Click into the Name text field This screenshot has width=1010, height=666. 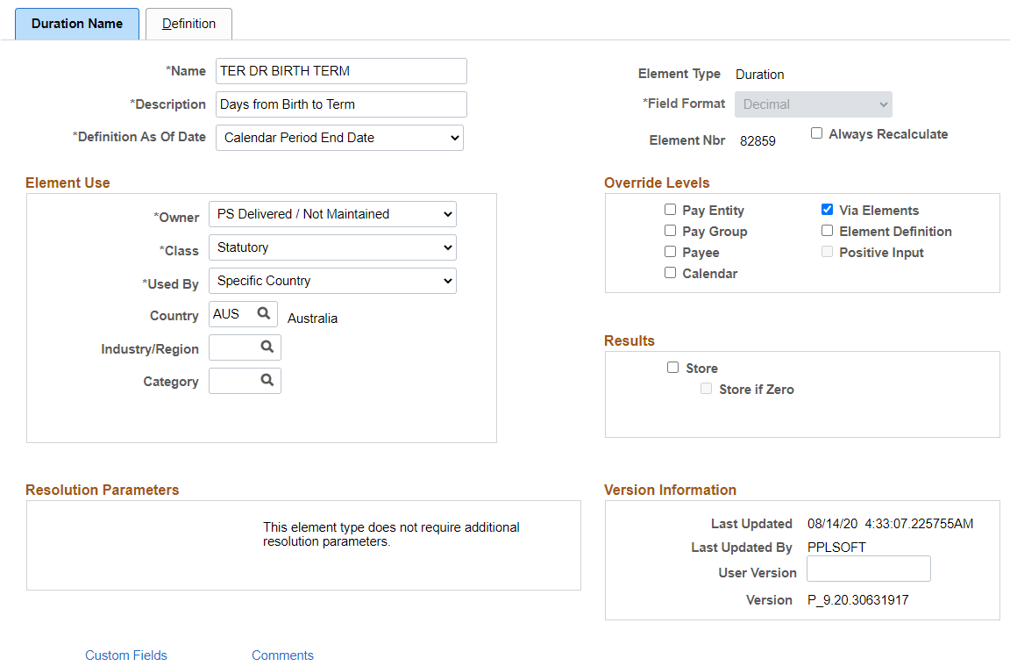(x=341, y=71)
